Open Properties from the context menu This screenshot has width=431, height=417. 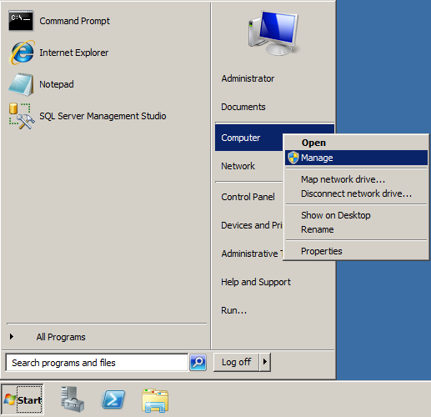(356, 251)
